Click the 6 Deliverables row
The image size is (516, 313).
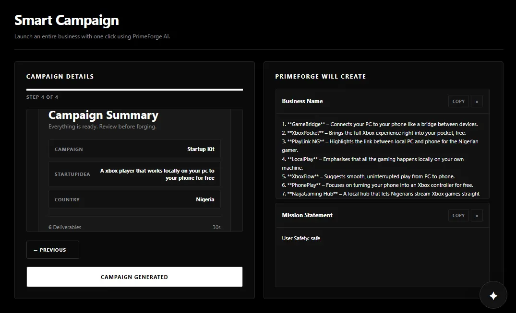coord(134,227)
